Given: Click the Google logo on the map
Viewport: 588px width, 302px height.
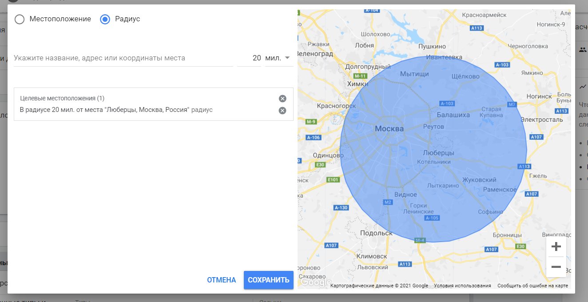Looking at the screenshot, I should pyautogui.click(x=314, y=282).
